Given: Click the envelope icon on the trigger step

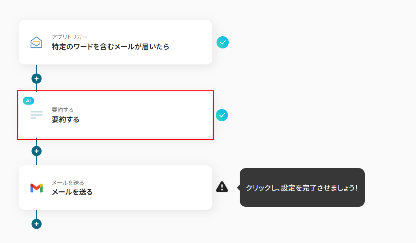Looking at the screenshot, I should pos(37,42).
